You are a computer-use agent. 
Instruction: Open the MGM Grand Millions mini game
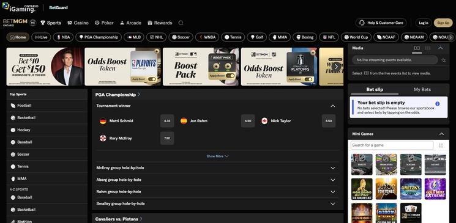[362, 189]
